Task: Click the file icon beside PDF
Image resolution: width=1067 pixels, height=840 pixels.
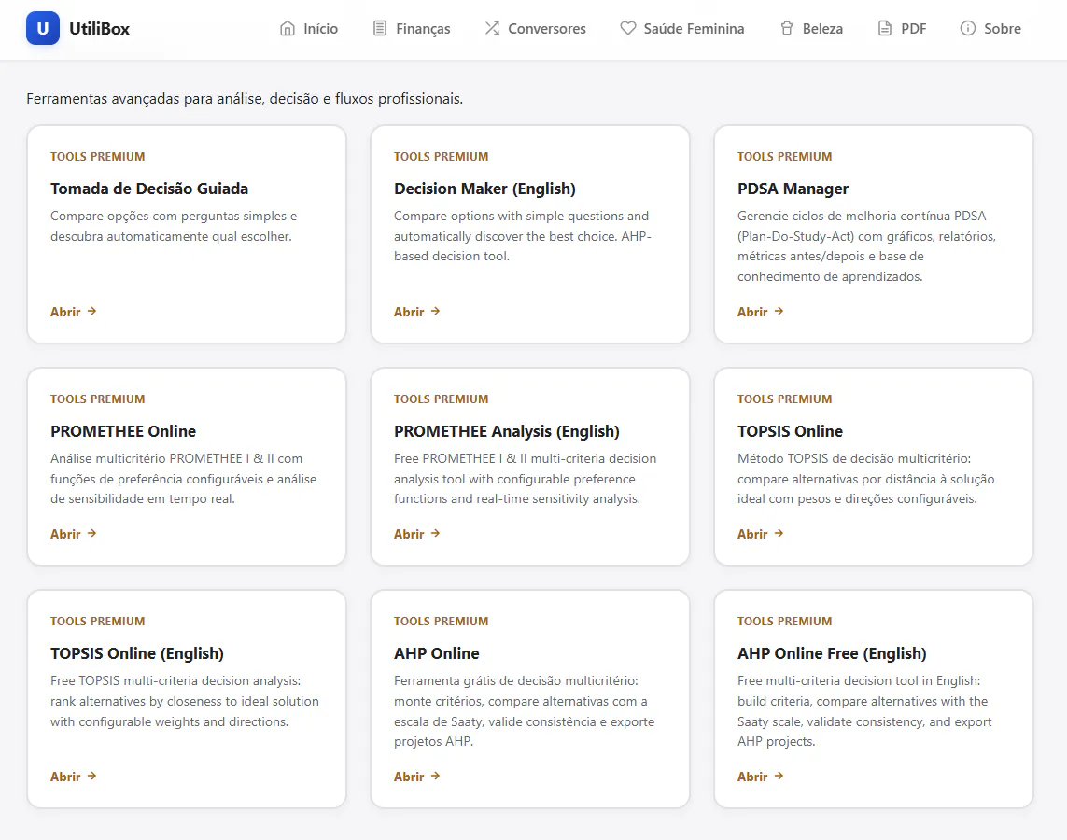Action: click(x=885, y=29)
